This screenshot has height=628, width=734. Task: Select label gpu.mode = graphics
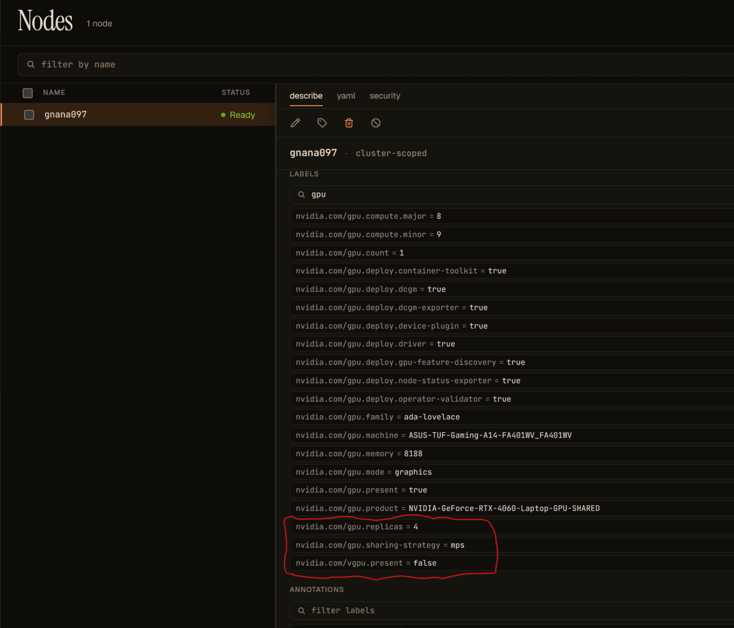pos(512,472)
